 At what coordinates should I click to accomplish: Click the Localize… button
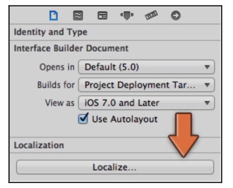tap(115, 167)
